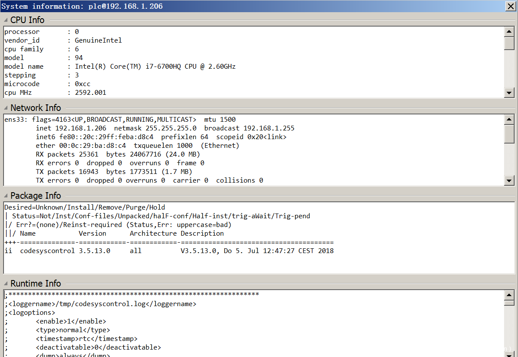Click the Runtime Info scrollbar thumb
Viewport: 518px width, 357px height.
pyautogui.click(x=509, y=309)
